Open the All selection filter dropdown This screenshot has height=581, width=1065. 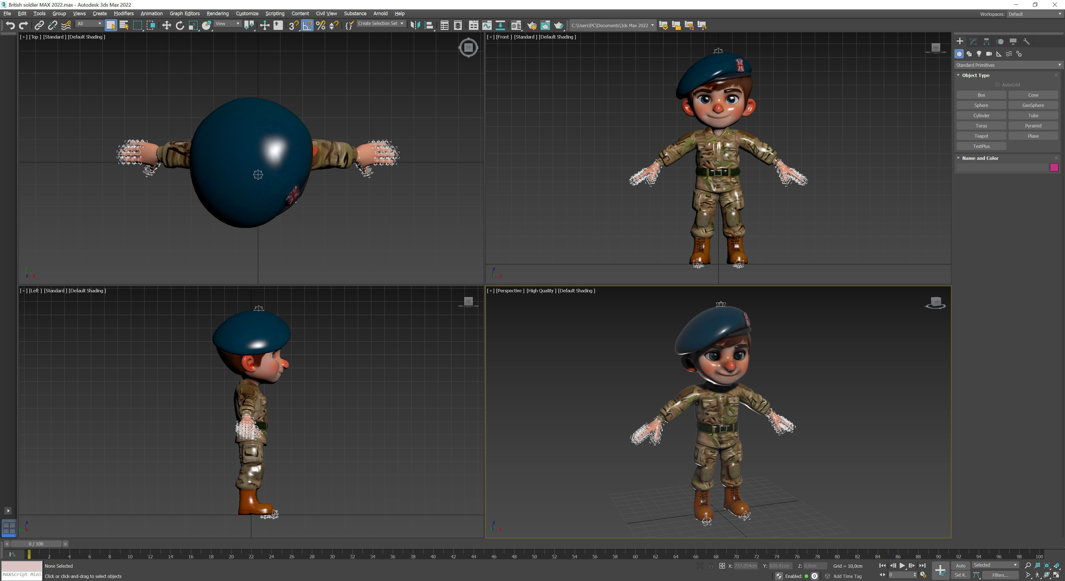click(89, 24)
